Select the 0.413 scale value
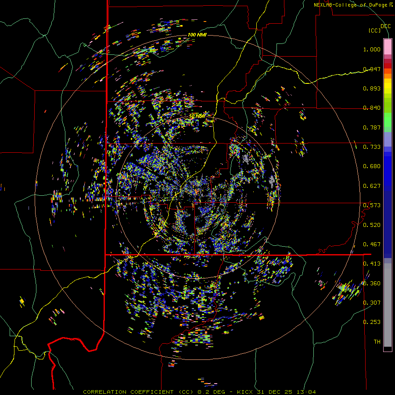The image size is (395, 395). point(372,264)
